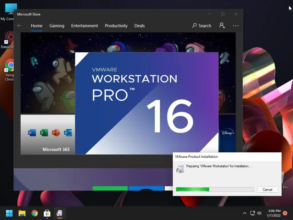The image size is (293, 220).
Task: Open Microsoft Store from taskbar
Action: click(x=47, y=213)
